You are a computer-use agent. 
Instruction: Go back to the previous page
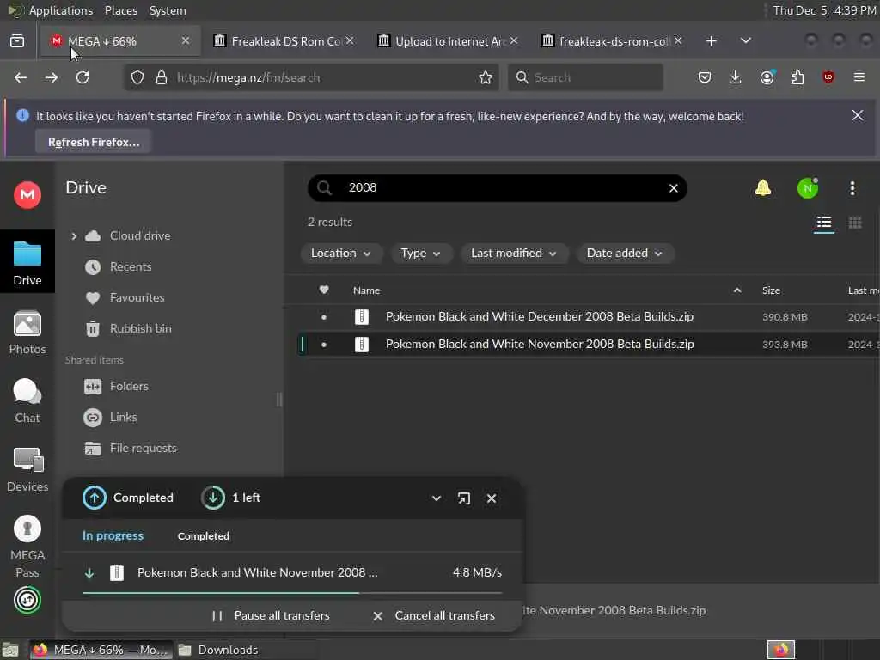[x=21, y=77]
